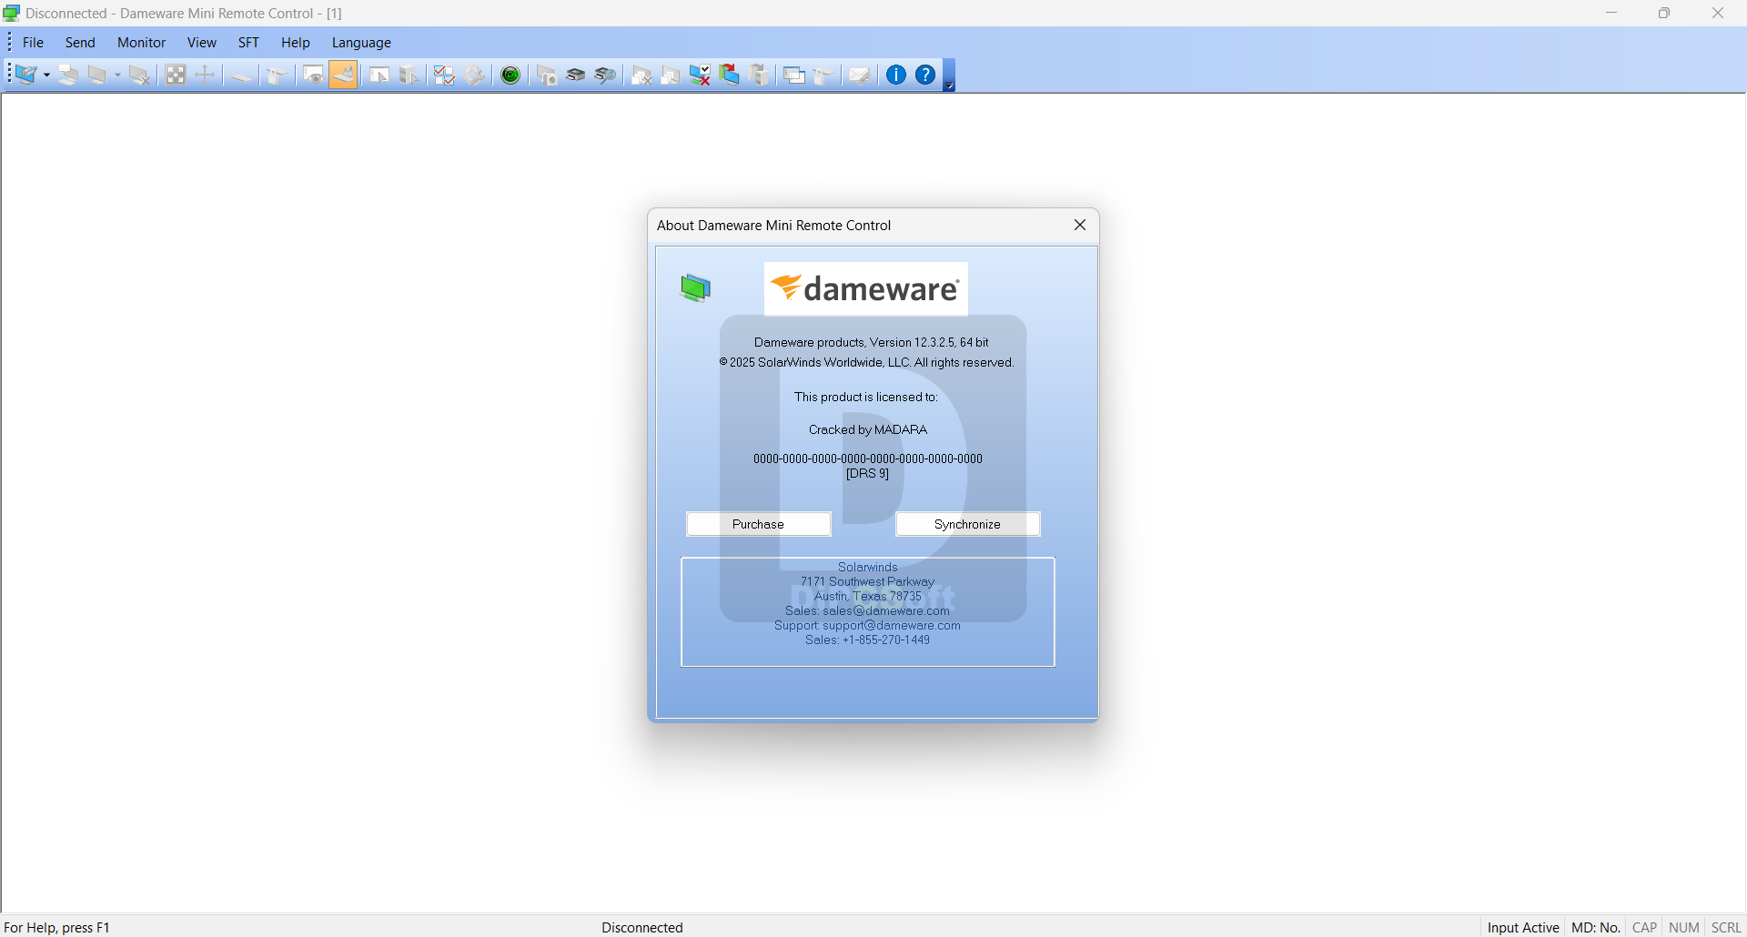Click the window with cursor icon
Screen dimensions: 1747x937
[x=379, y=76]
